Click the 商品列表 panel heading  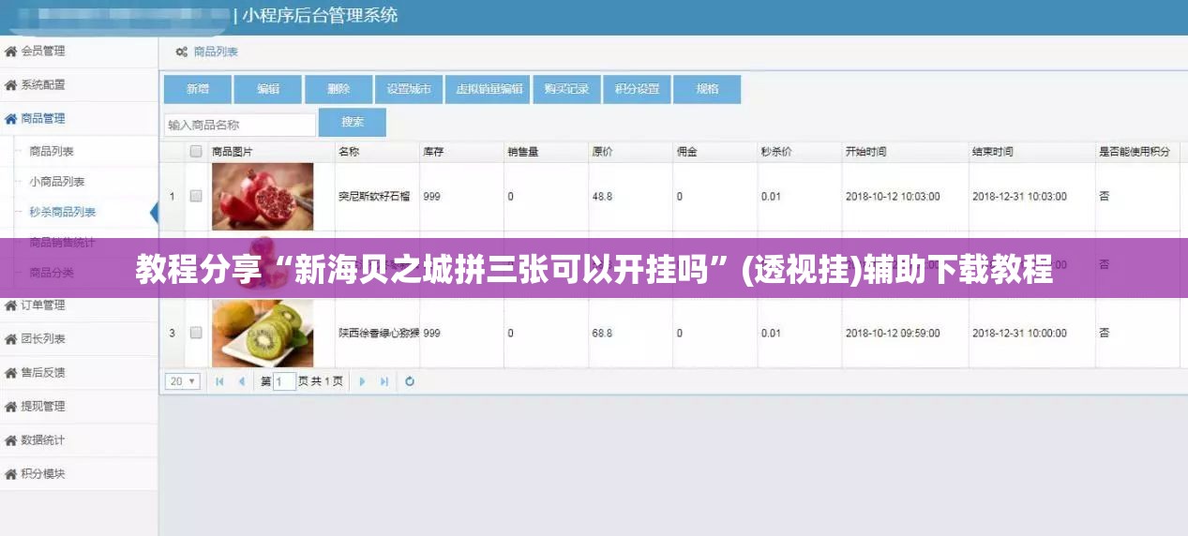click(x=216, y=52)
